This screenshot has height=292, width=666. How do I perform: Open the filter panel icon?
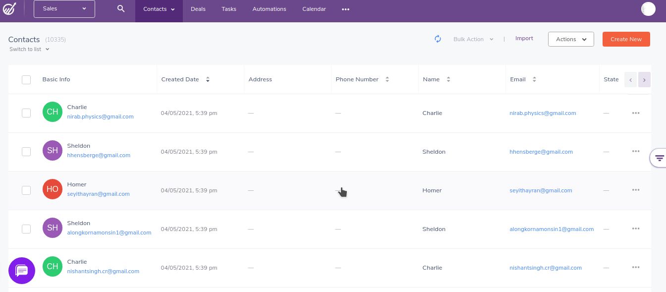pyautogui.click(x=660, y=158)
